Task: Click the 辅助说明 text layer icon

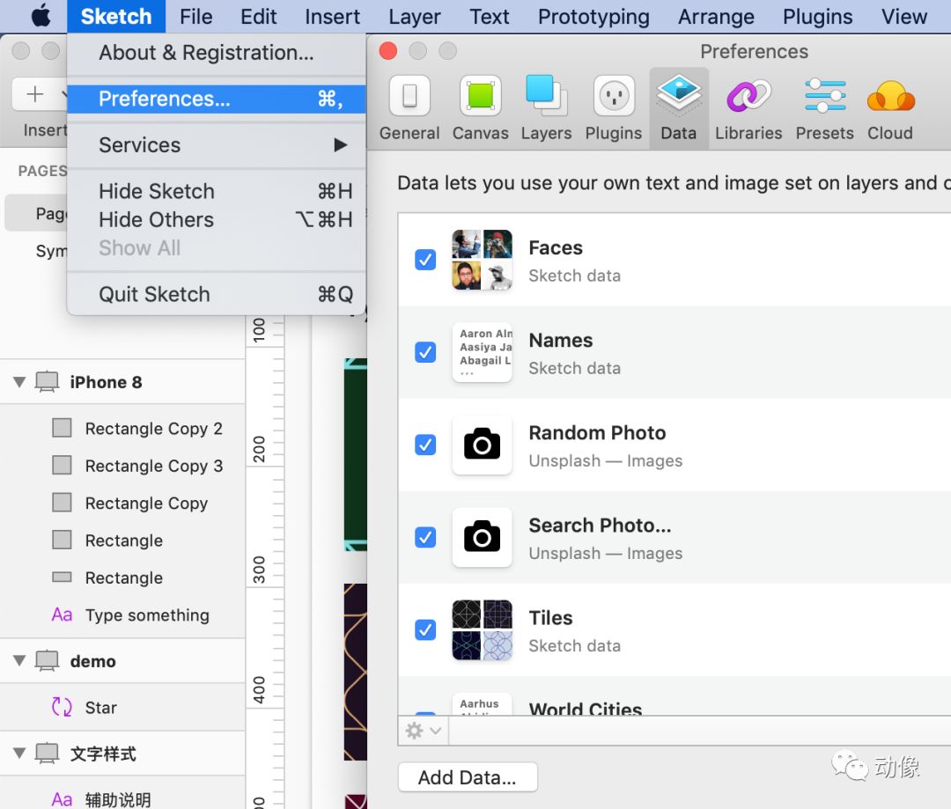Action: pyautogui.click(x=62, y=799)
